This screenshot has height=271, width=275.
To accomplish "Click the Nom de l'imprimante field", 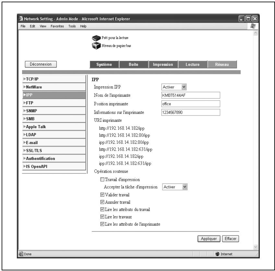I will (191, 95).
